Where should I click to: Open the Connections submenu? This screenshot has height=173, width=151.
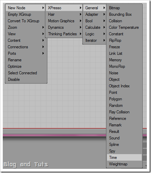26,47
